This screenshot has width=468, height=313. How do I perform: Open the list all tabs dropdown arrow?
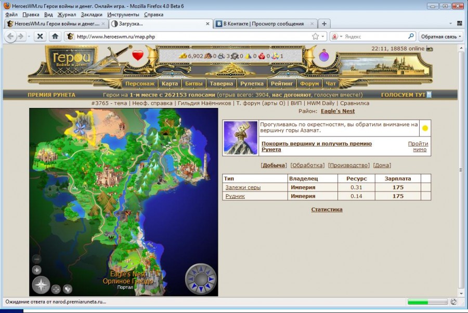point(450,23)
